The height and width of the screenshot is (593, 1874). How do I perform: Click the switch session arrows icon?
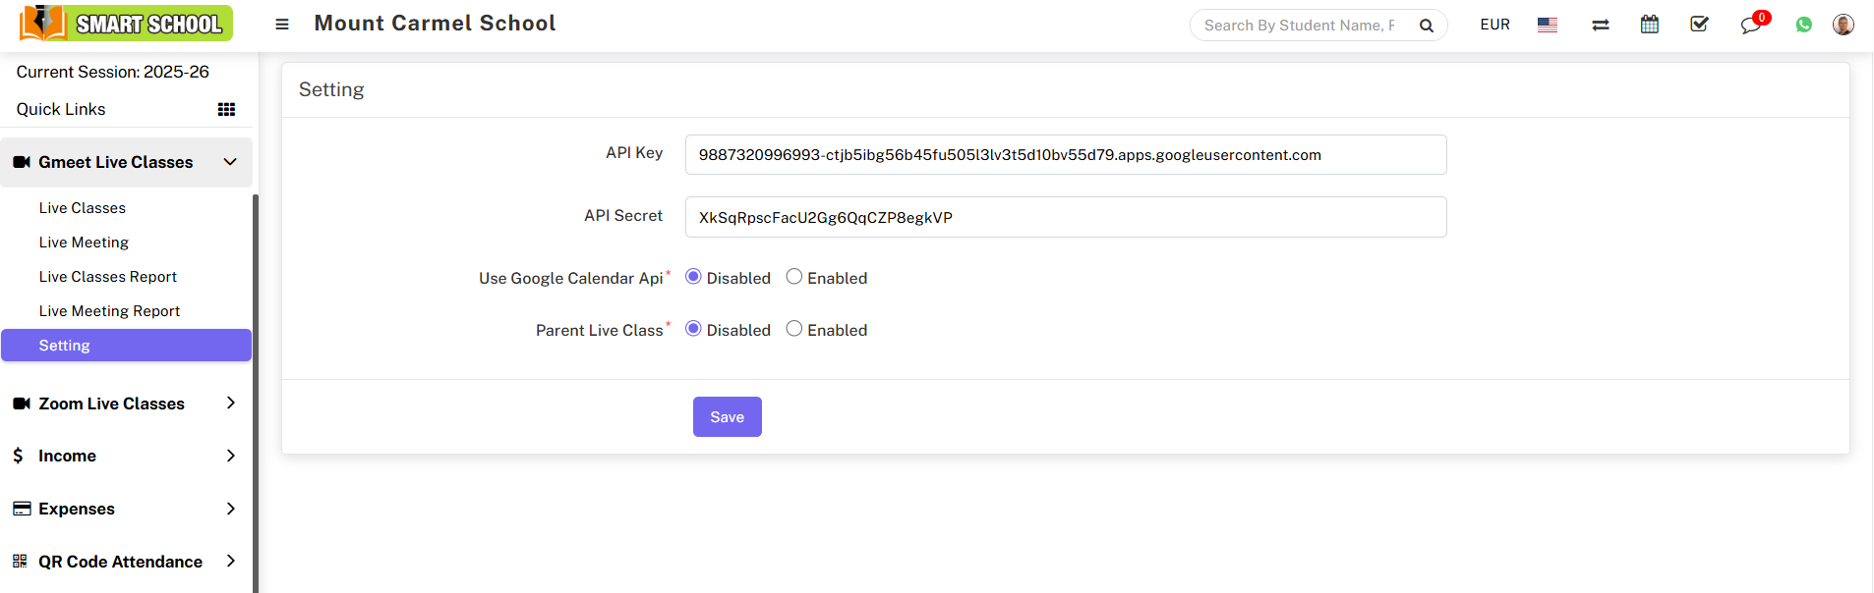tap(1600, 25)
